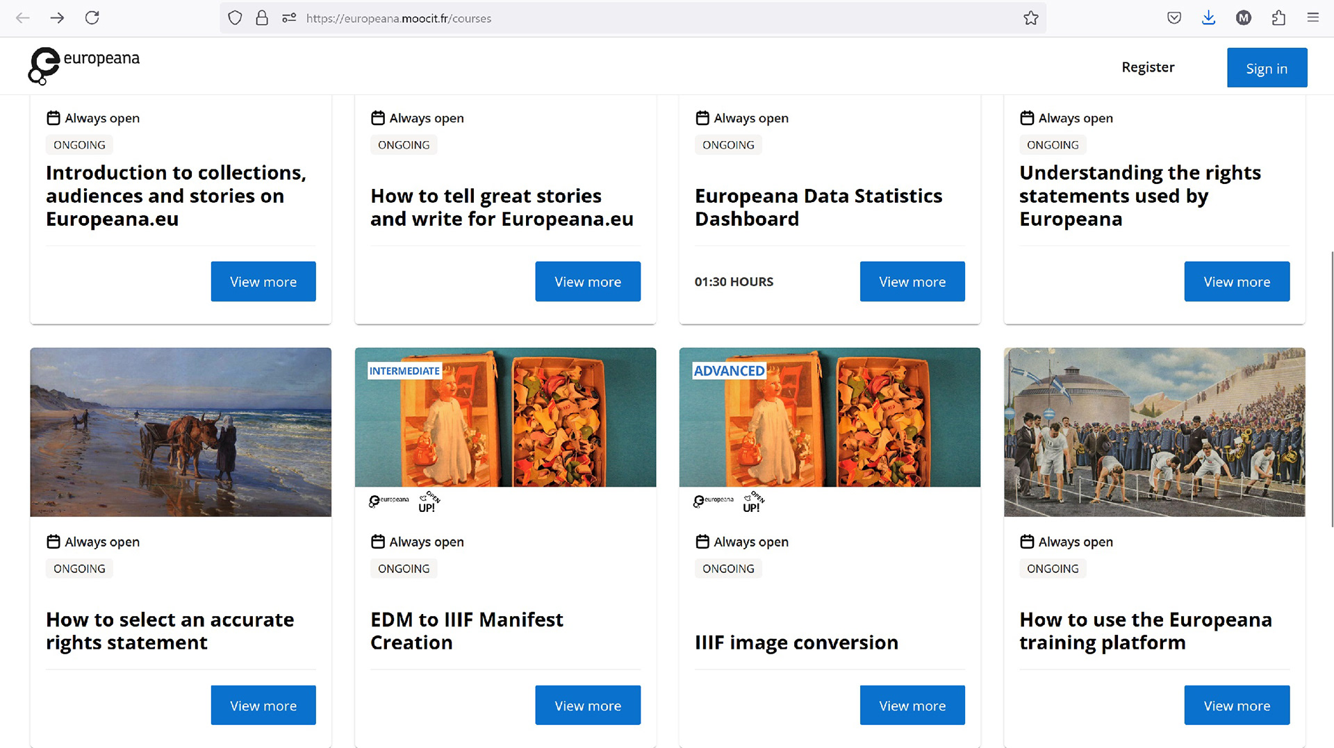Open the Firefox hamburger application menu
Image resolution: width=1334 pixels, height=748 pixels.
(x=1312, y=18)
